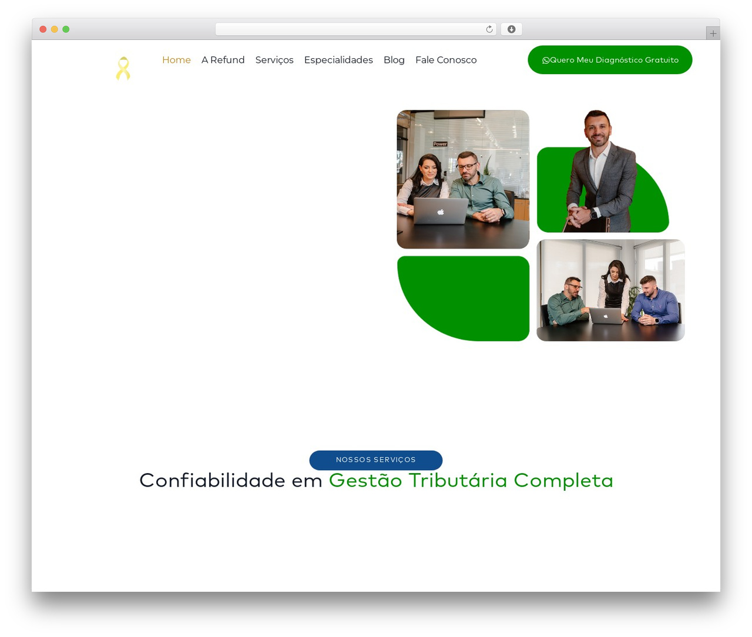Open the photo of three people at a laptop
This screenshot has width=752, height=637.
point(610,290)
